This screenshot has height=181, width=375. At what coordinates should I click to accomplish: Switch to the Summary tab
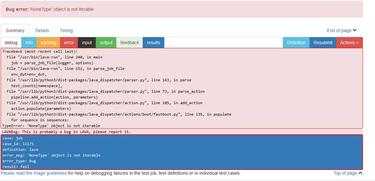point(15,31)
